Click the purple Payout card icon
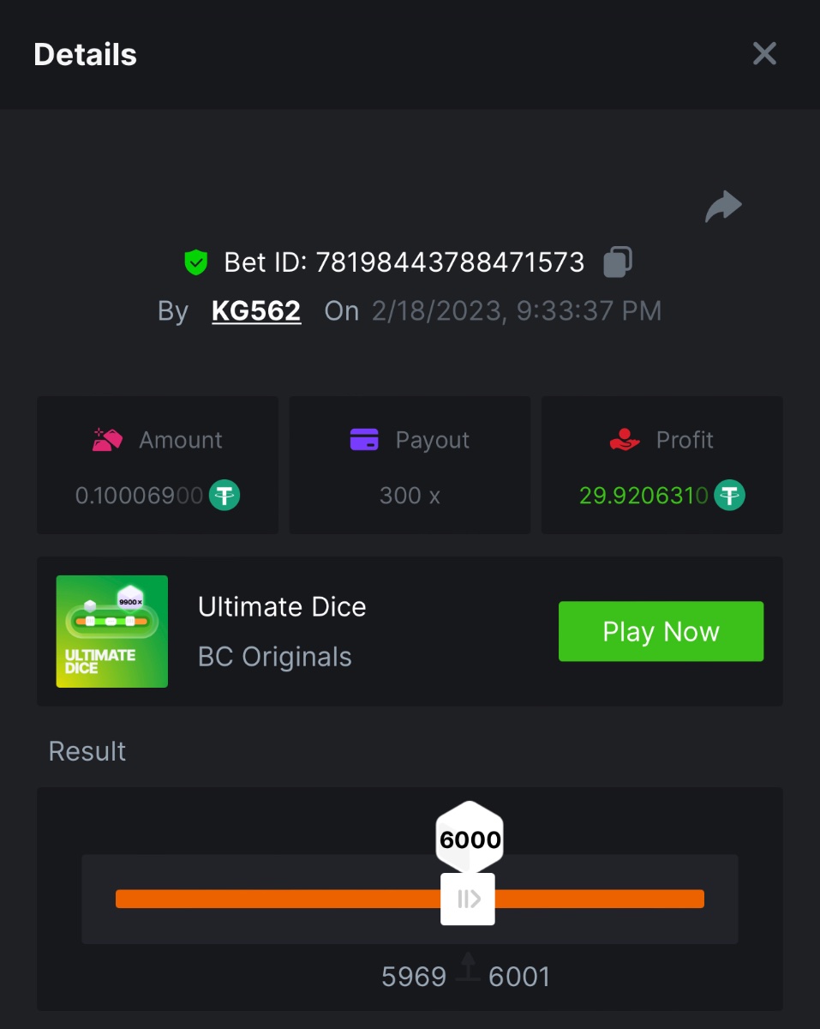Screen dimensions: 820x1029 point(364,440)
